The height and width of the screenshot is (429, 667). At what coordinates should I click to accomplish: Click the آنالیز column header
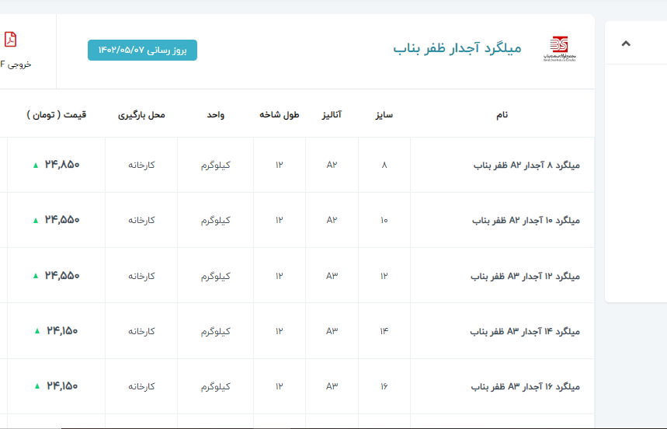tap(332, 115)
